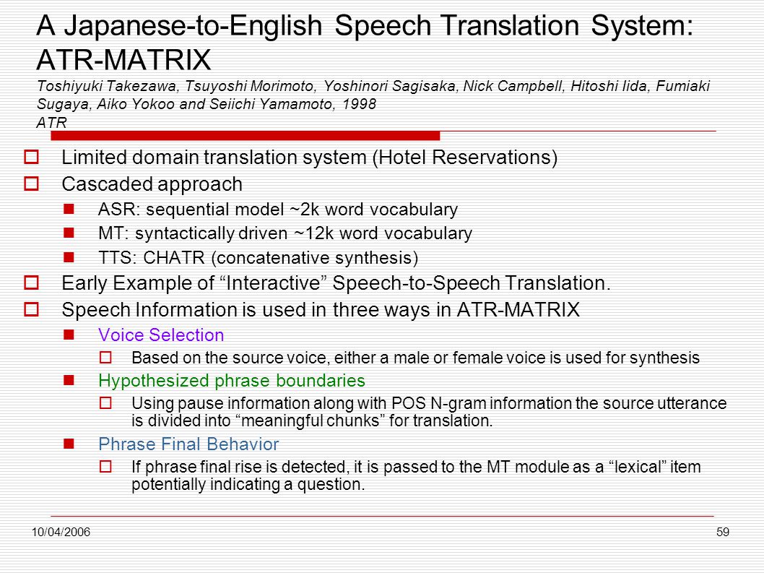Click 'ASR: sequential model ~2k word vocabulary'

pos(278,210)
